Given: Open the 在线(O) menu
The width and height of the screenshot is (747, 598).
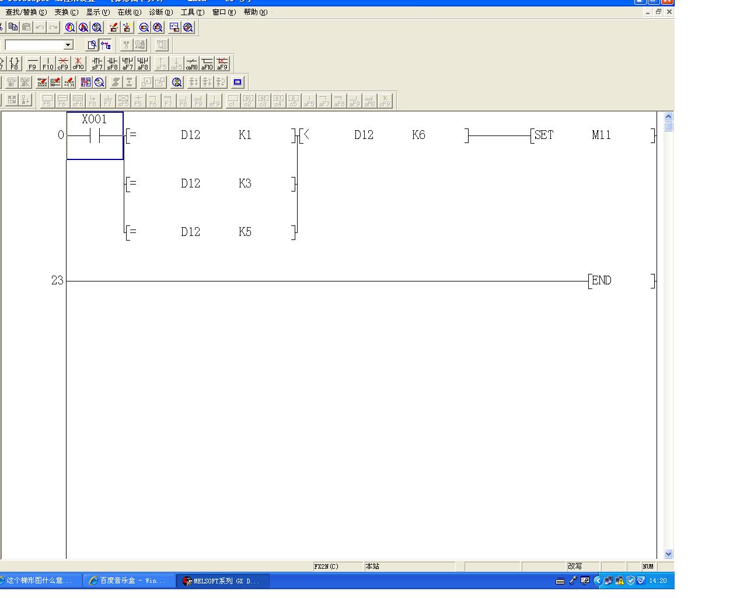Looking at the screenshot, I should [129, 12].
